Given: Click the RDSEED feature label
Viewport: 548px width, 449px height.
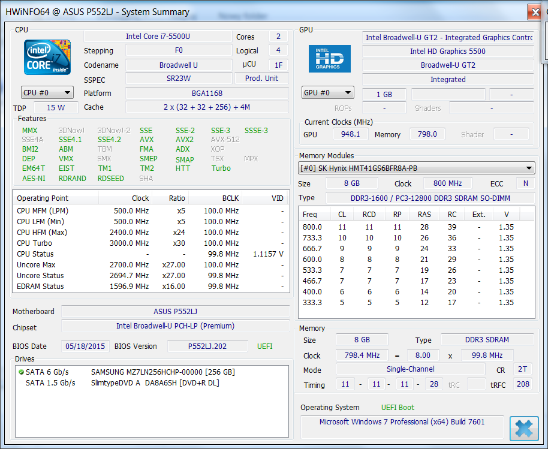Looking at the screenshot, I should [x=111, y=179].
